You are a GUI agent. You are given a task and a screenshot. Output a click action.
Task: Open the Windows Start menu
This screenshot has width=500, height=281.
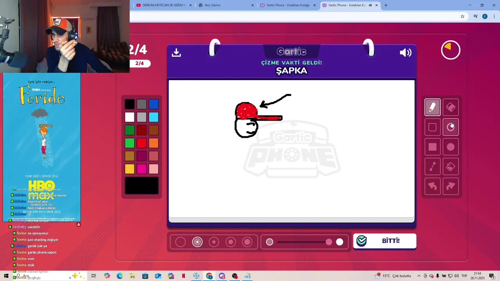[6, 276]
